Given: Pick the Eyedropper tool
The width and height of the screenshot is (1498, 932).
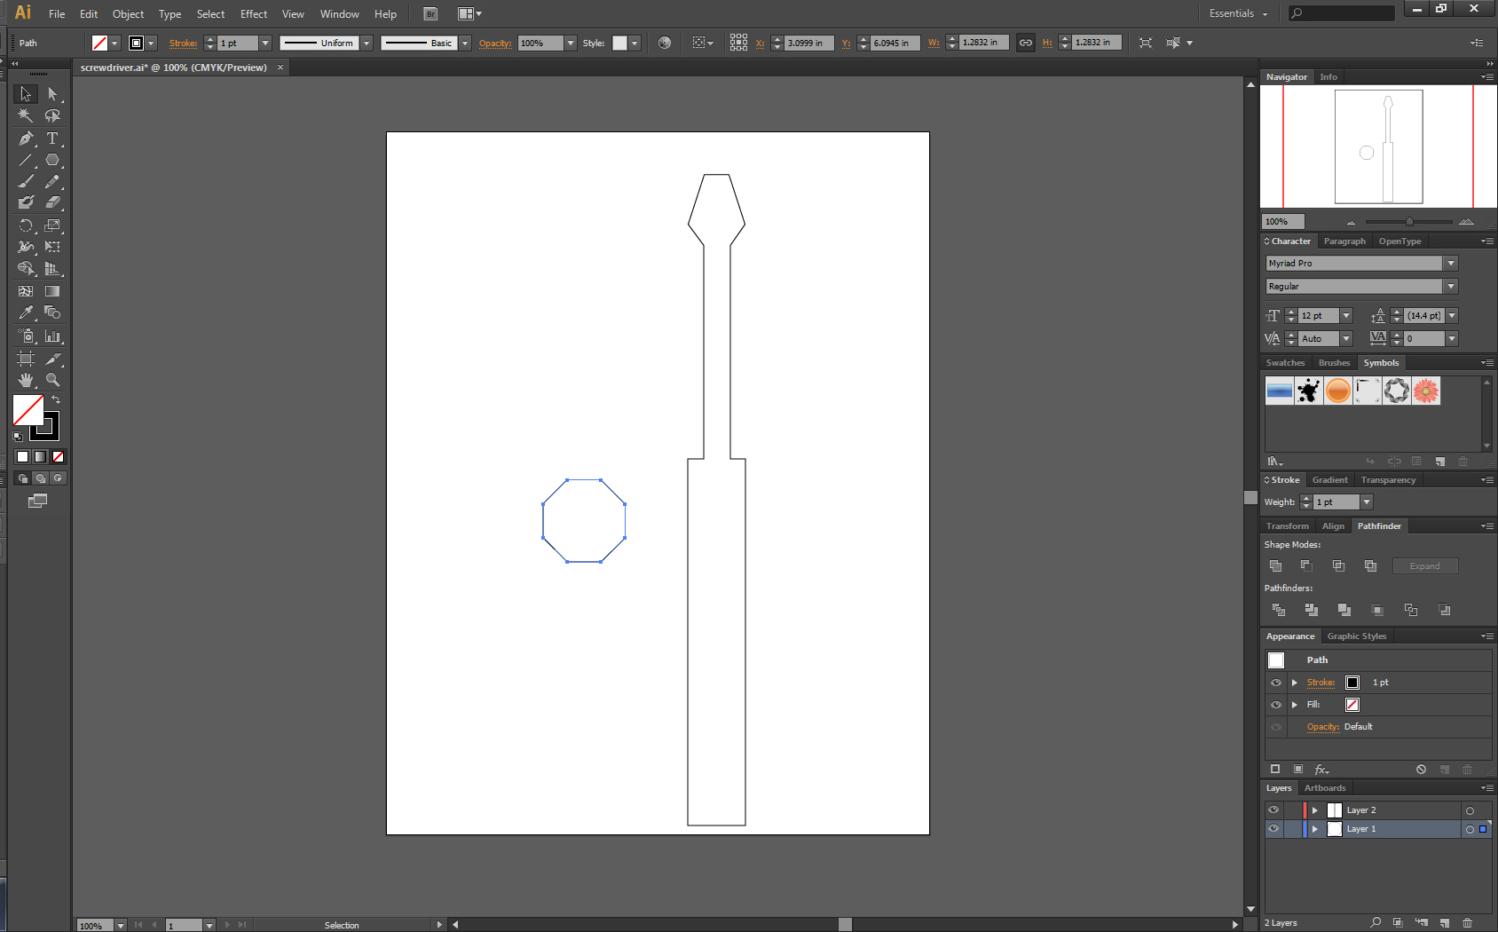Looking at the screenshot, I should pyautogui.click(x=26, y=312).
